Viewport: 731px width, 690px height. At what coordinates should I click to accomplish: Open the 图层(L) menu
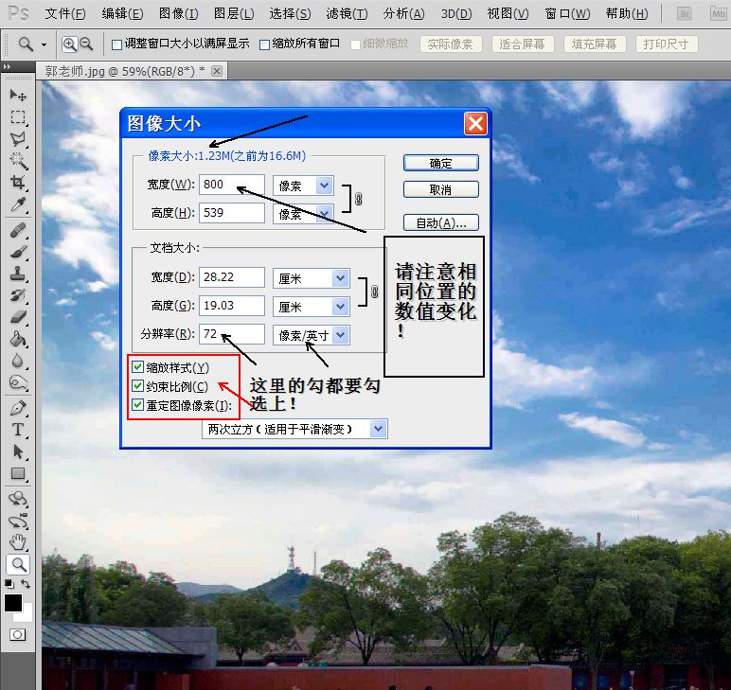click(234, 13)
